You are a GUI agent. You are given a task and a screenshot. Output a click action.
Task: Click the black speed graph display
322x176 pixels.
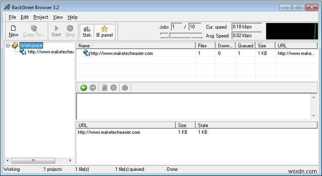(292, 31)
